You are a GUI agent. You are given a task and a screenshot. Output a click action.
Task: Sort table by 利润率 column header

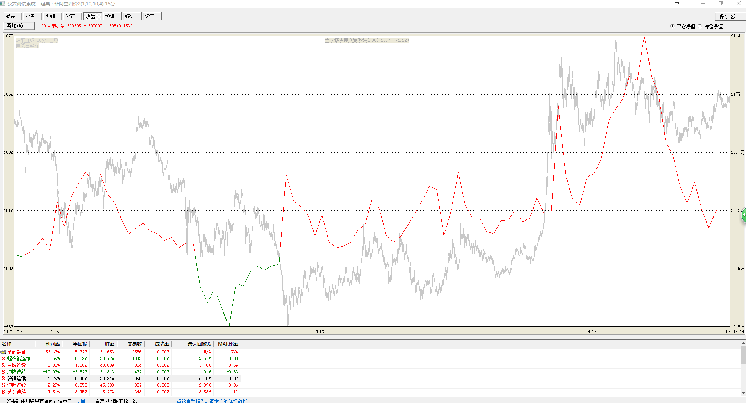[x=52, y=344]
